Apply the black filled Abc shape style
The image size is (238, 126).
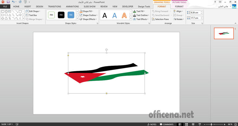61,15
